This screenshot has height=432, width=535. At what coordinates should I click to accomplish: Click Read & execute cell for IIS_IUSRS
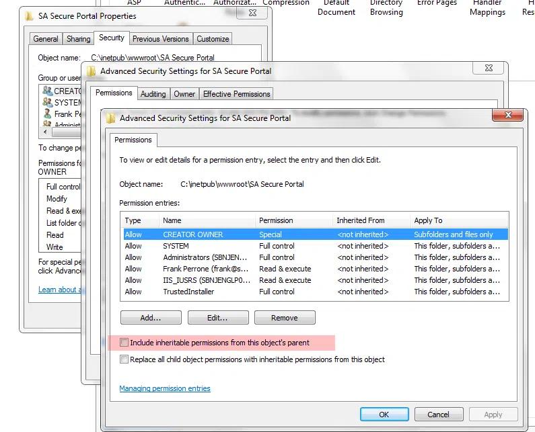point(285,280)
